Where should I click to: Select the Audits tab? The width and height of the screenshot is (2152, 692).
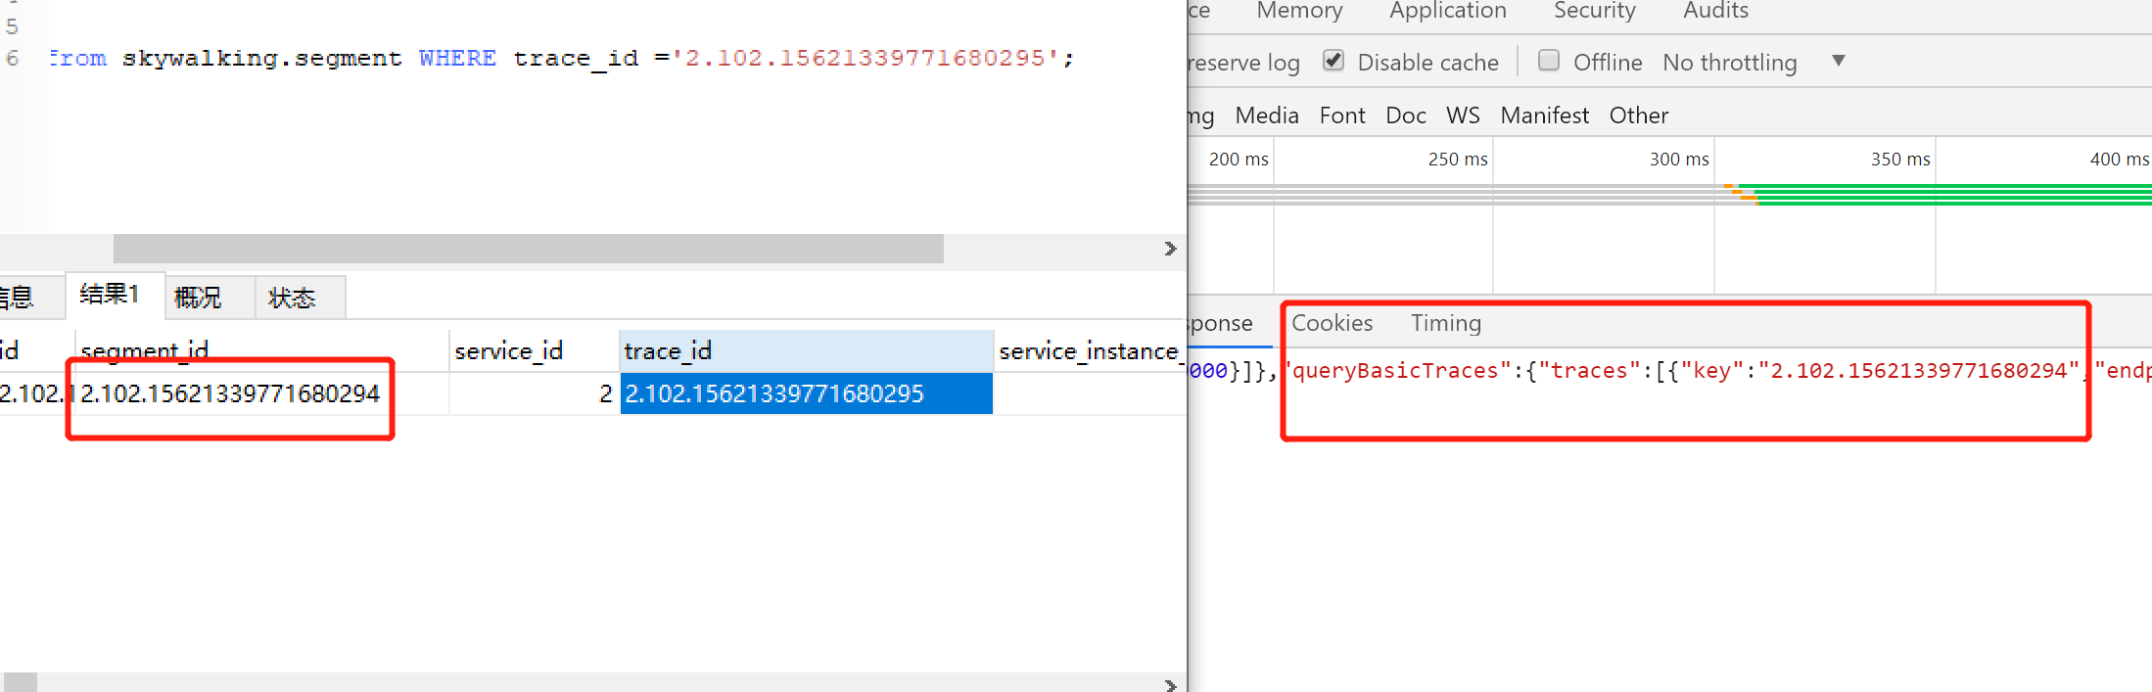[x=1715, y=11]
